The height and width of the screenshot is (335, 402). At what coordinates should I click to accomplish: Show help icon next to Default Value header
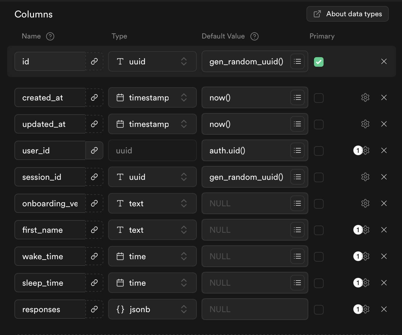pyautogui.click(x=254, y=36)
